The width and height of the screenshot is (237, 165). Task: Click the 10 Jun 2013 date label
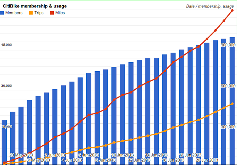(123, 155)
